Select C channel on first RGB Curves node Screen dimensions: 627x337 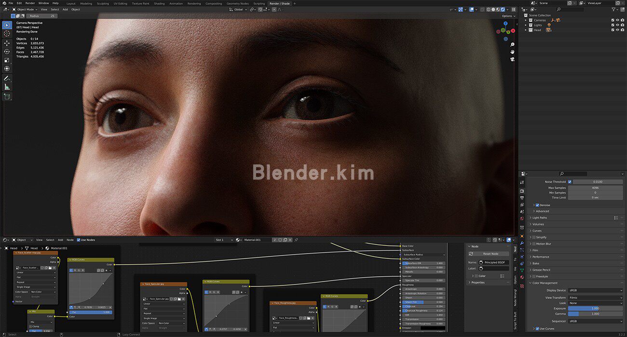[71, 270]
